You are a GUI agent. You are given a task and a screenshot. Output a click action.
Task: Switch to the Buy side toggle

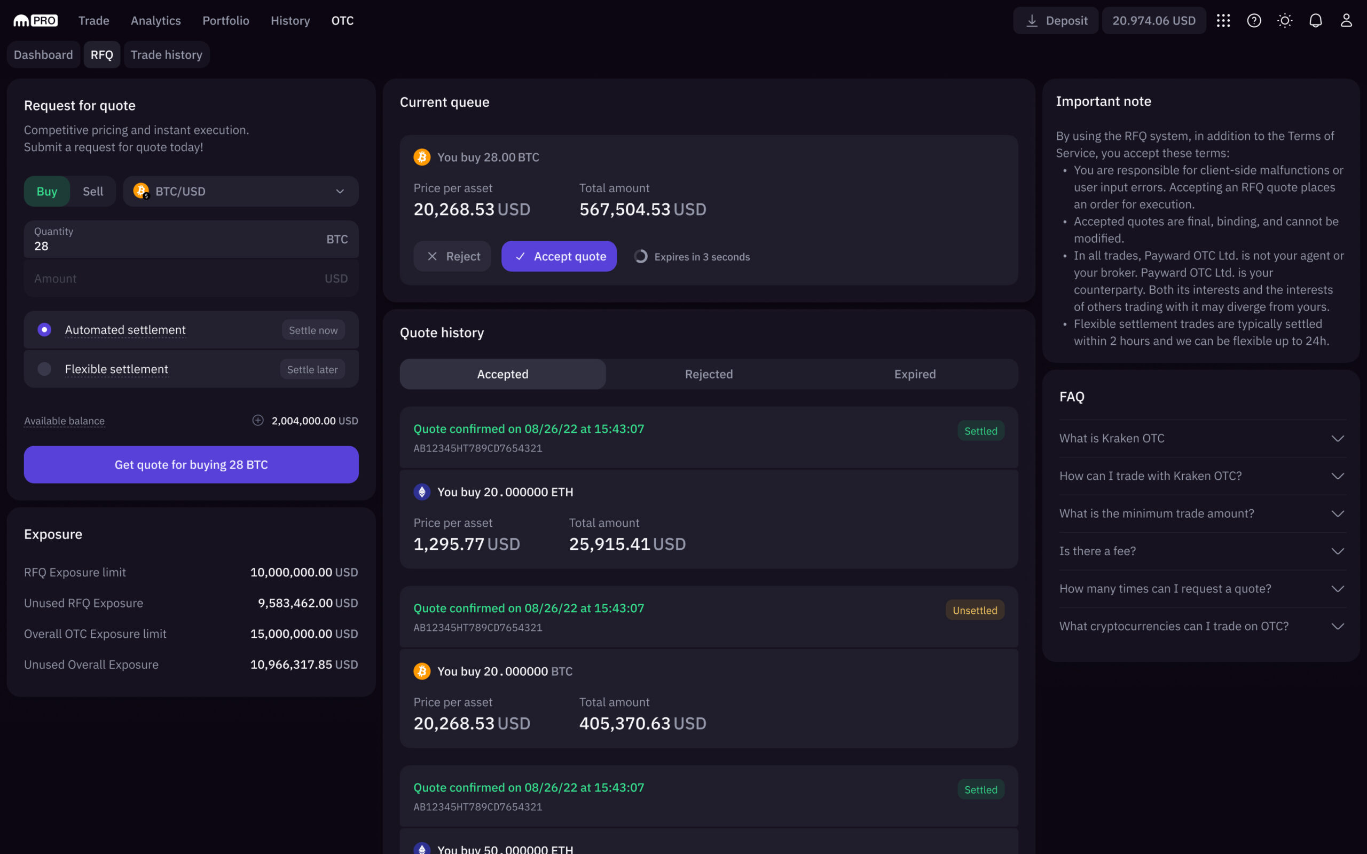[x=47, y=192]
